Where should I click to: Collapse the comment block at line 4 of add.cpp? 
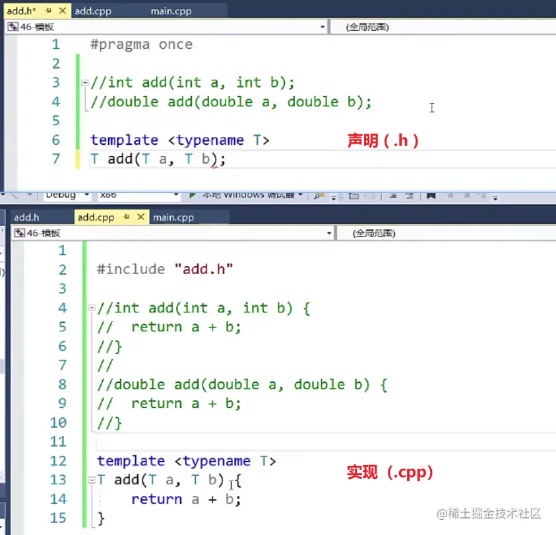(92, 308)
